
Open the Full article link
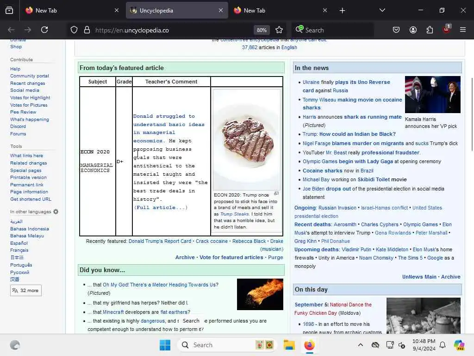point(161,207)
